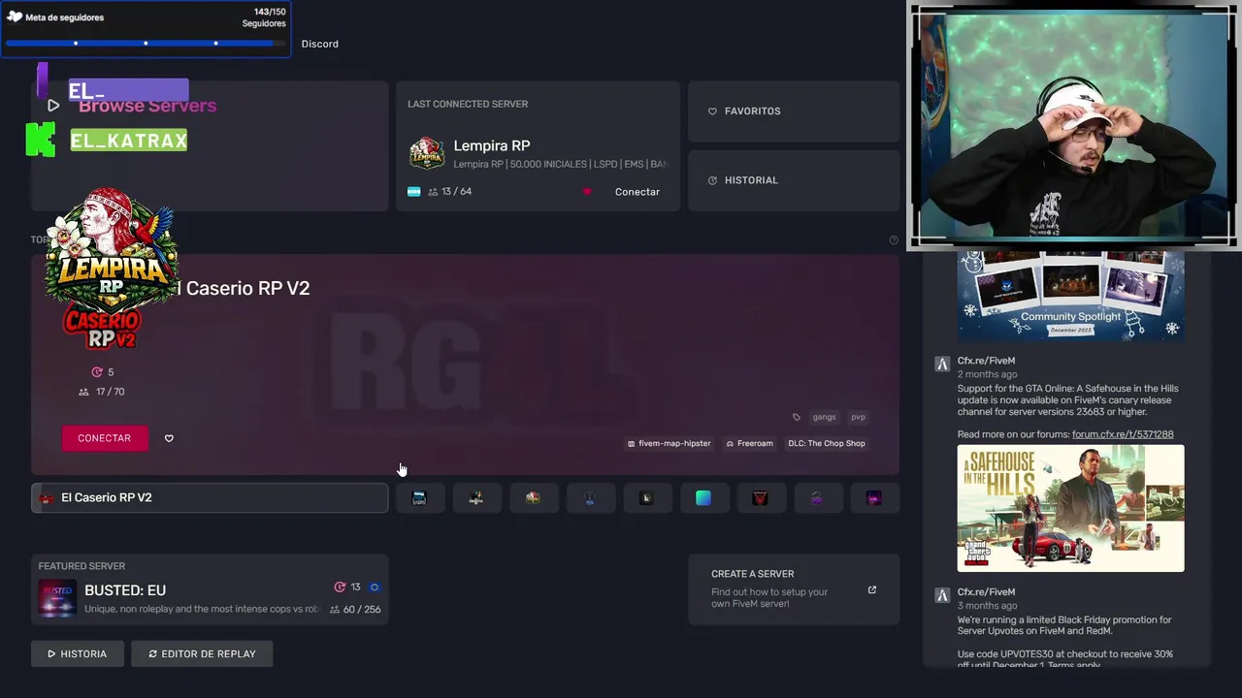
Task: Click Conectar for Lempira RP server
Action: (637, 192)
